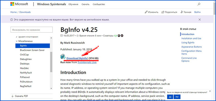Close the feedback popup
Viewport: 216px width, 101px height.
[x=210, y=91]
